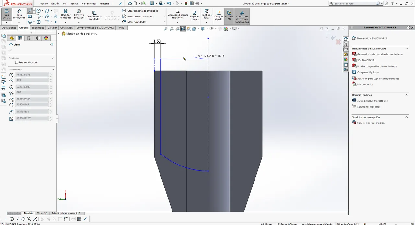Screen dimensions: 415x225
Task: Select the Ellipse sketch tool
Action: tap(47, 16)
